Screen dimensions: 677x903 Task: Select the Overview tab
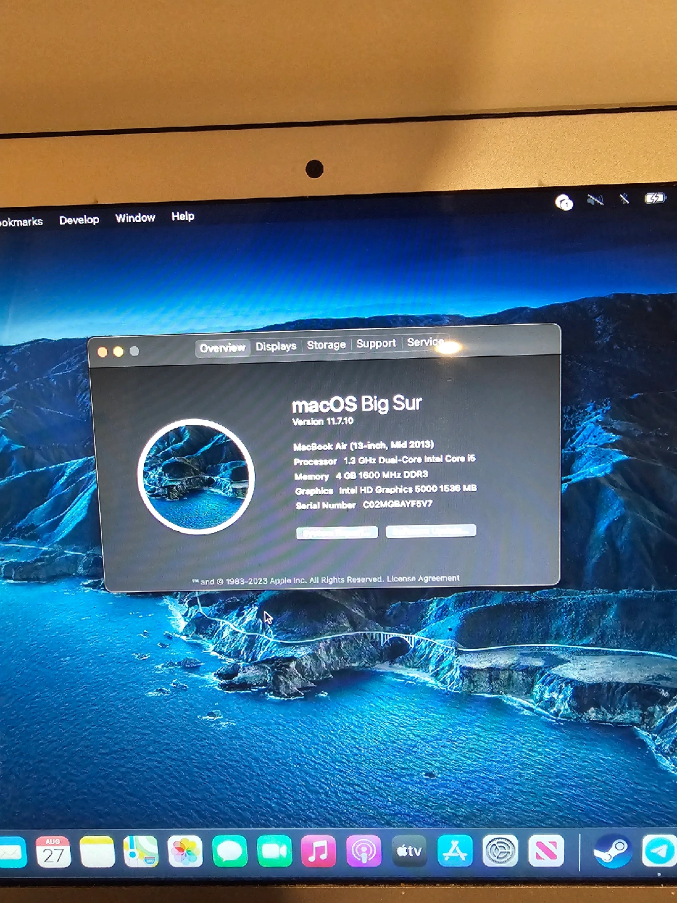pos(223,348)
